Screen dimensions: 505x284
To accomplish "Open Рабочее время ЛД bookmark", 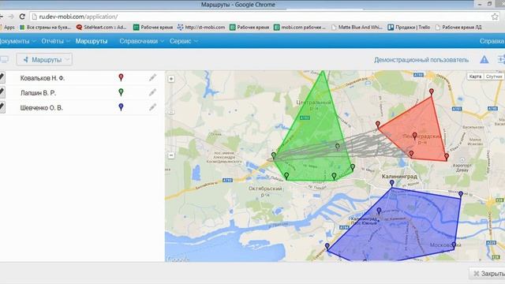I will (458, 28).
